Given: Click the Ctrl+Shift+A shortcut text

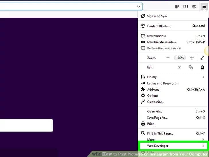Looking at the screenshot, I should (196, 89).
